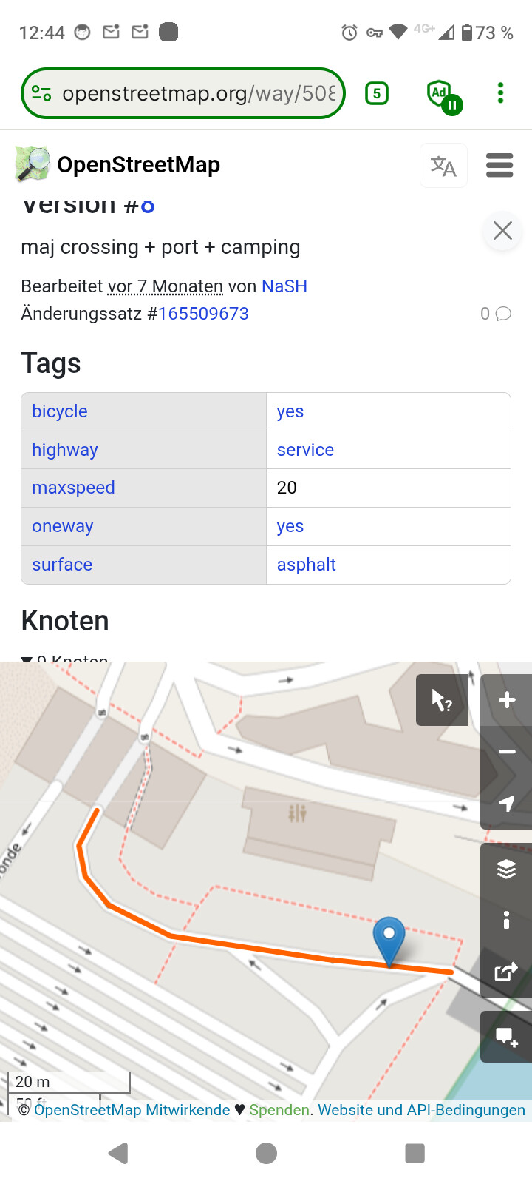The height and width of the screenshot is (1184, 532).
Task: Open the language translation selector
Action: click(443, 166)
